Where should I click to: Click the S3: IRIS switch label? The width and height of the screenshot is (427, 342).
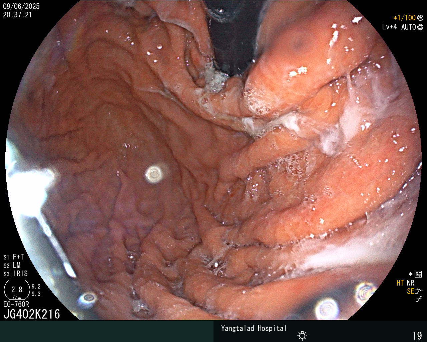coord(16,274)
